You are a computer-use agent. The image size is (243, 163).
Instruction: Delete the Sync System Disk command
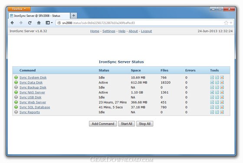[222, 78]
